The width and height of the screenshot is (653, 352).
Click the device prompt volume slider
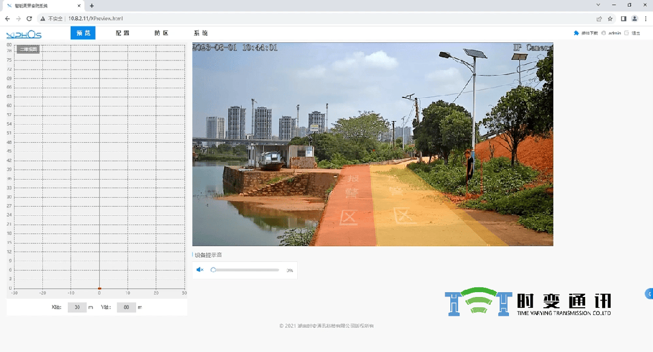246,270
